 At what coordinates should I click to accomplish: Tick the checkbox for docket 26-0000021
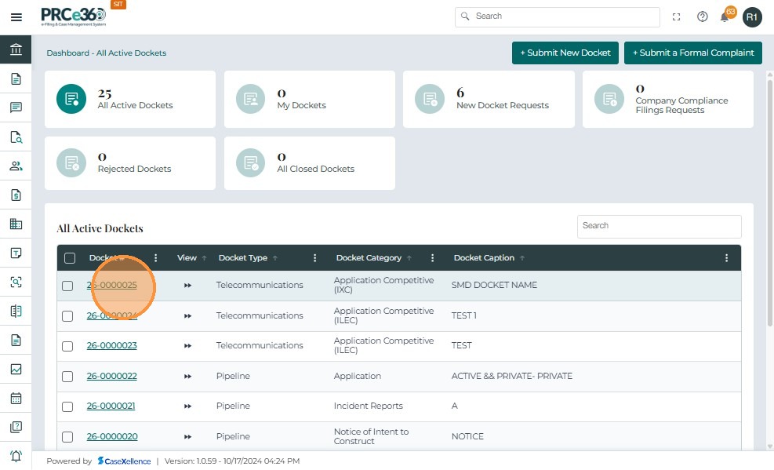click(x=67, y=406)
